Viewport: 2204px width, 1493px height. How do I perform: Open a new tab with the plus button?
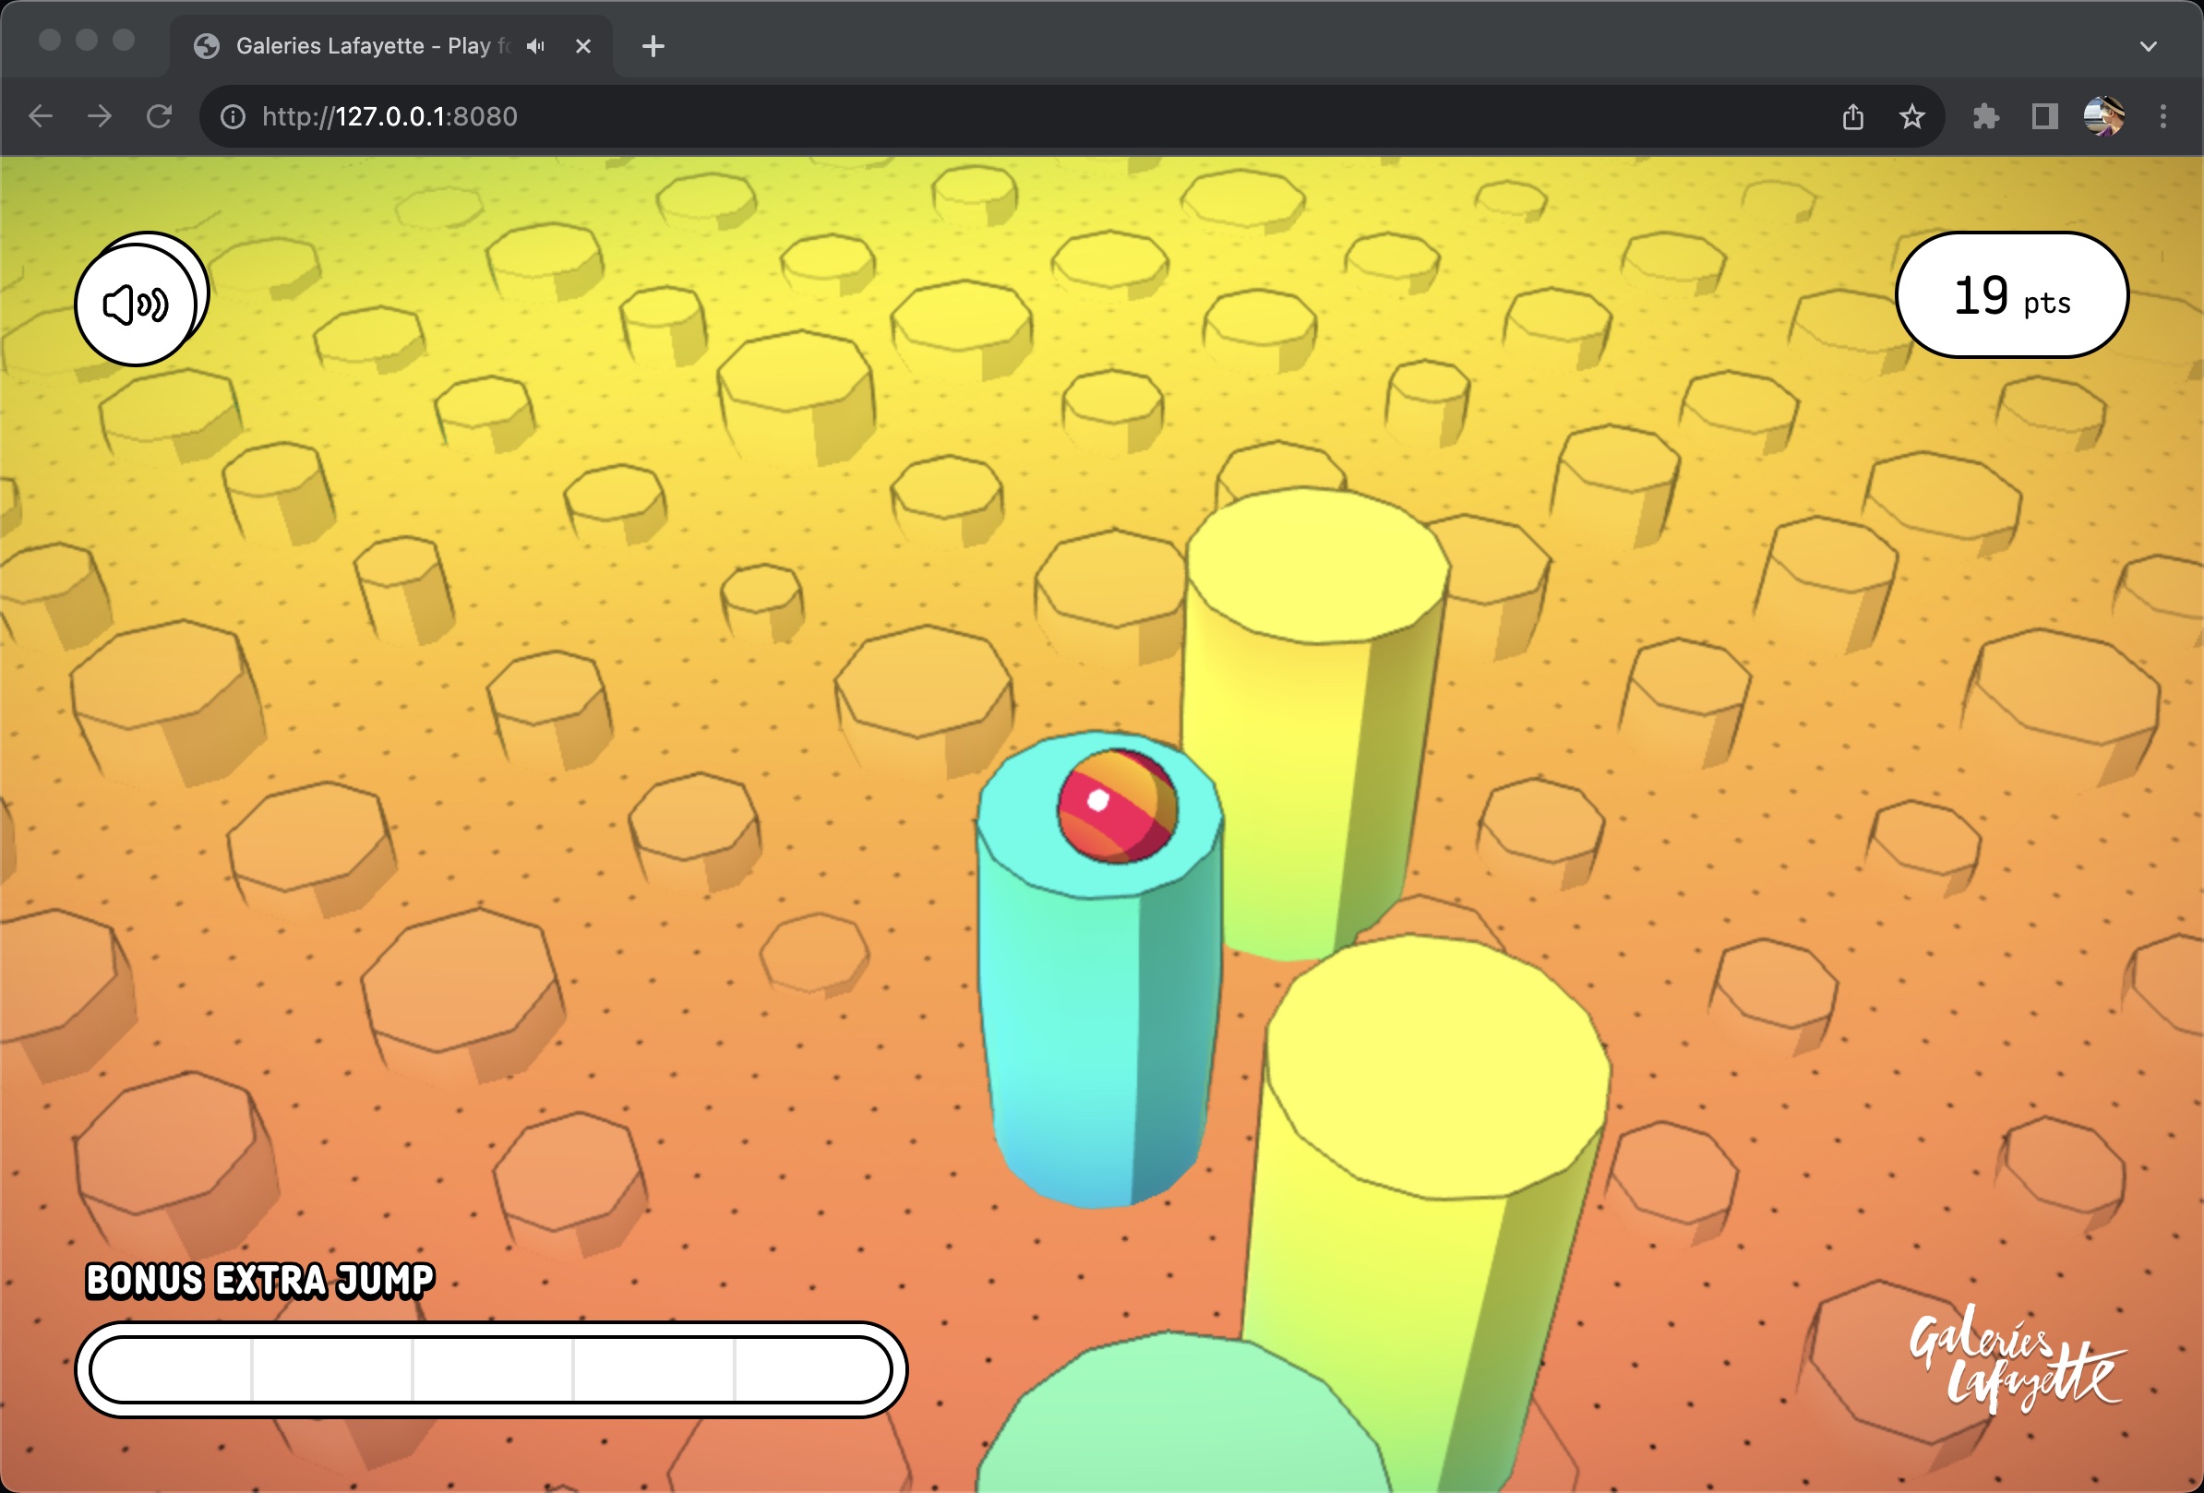point(653,46)
